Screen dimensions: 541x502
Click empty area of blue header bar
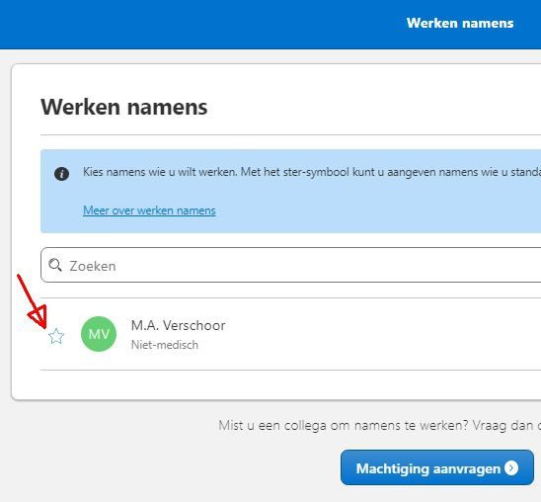207,24
